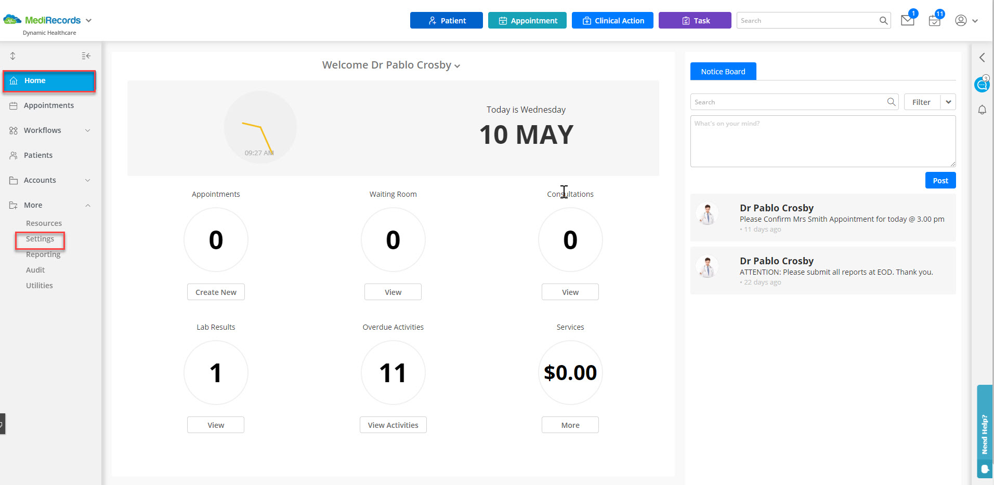Open the mail inbox icon
This screenshot has height=485, width=994.
[907, 21]
